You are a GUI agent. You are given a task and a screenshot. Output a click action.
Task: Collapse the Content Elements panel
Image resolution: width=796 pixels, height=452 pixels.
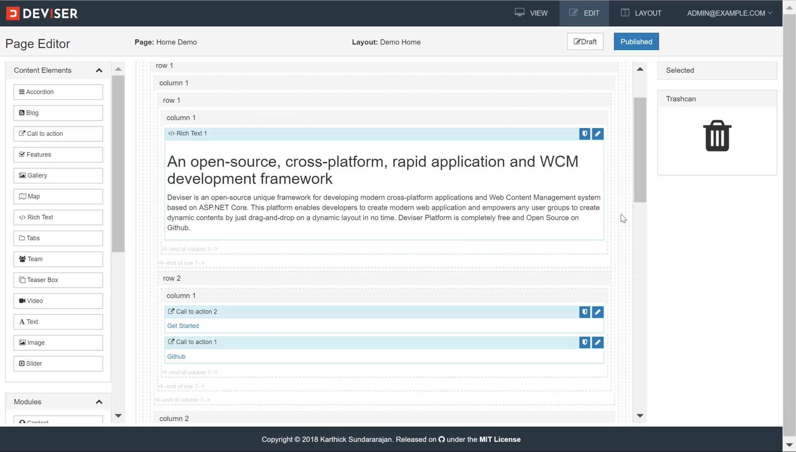pyautogui.click(x=99, y=70)
